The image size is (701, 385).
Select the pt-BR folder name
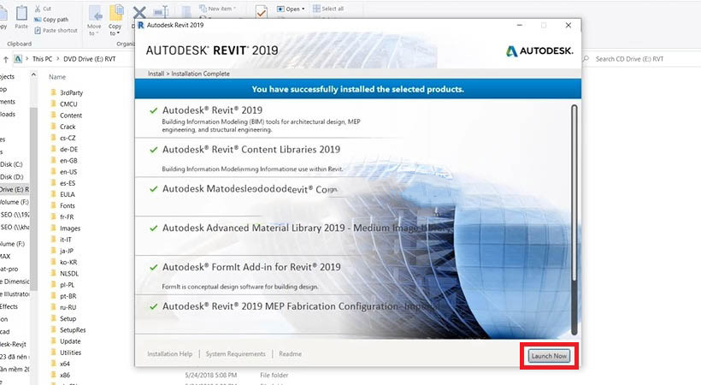coord(68,296)
